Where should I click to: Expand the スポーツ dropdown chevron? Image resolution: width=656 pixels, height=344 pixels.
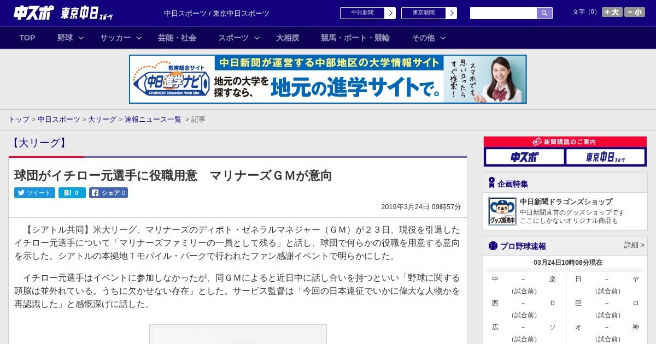257,38
